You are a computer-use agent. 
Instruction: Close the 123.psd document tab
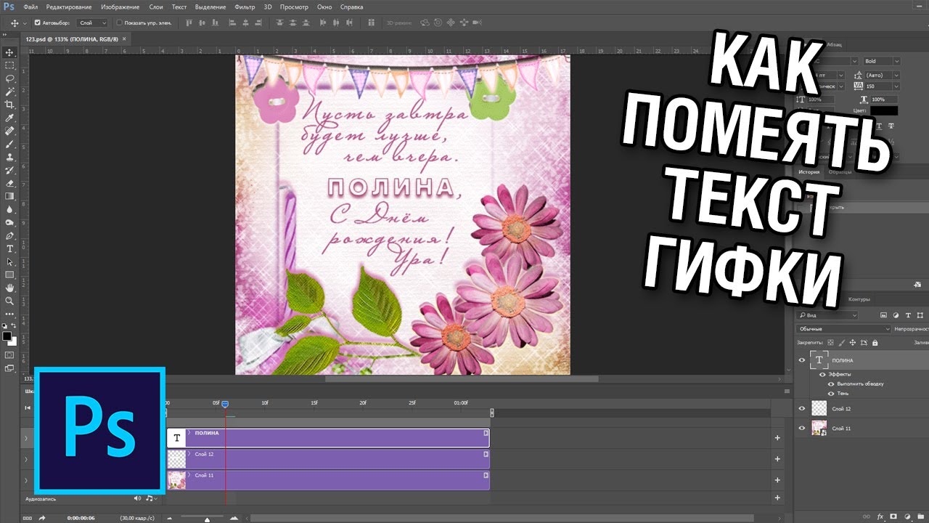(x=124, y=38)
